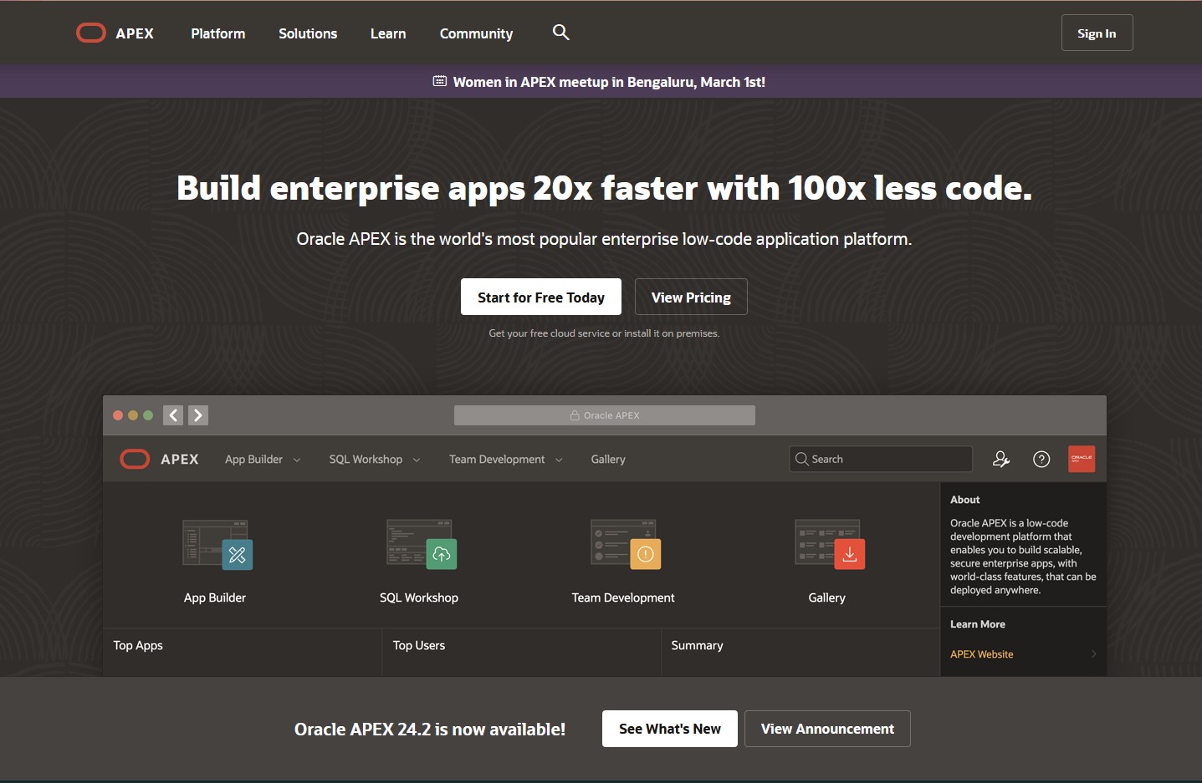1202x783 pixels.
Task: Click the red Oracle account avatar
Action: [x=1082, y=459]
